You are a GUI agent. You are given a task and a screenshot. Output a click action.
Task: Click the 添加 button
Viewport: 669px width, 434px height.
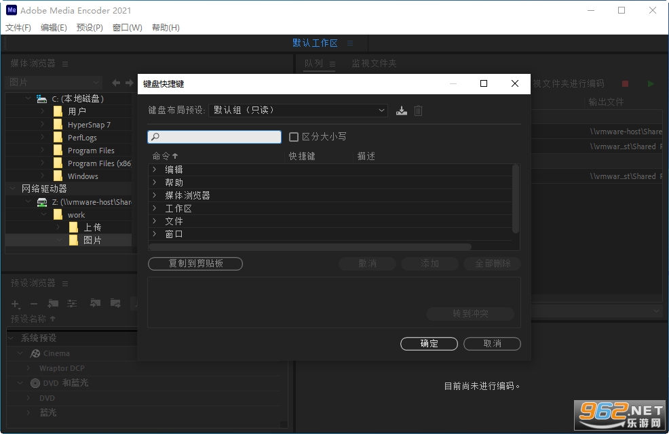pyautogui.click(x=429, y=264)
